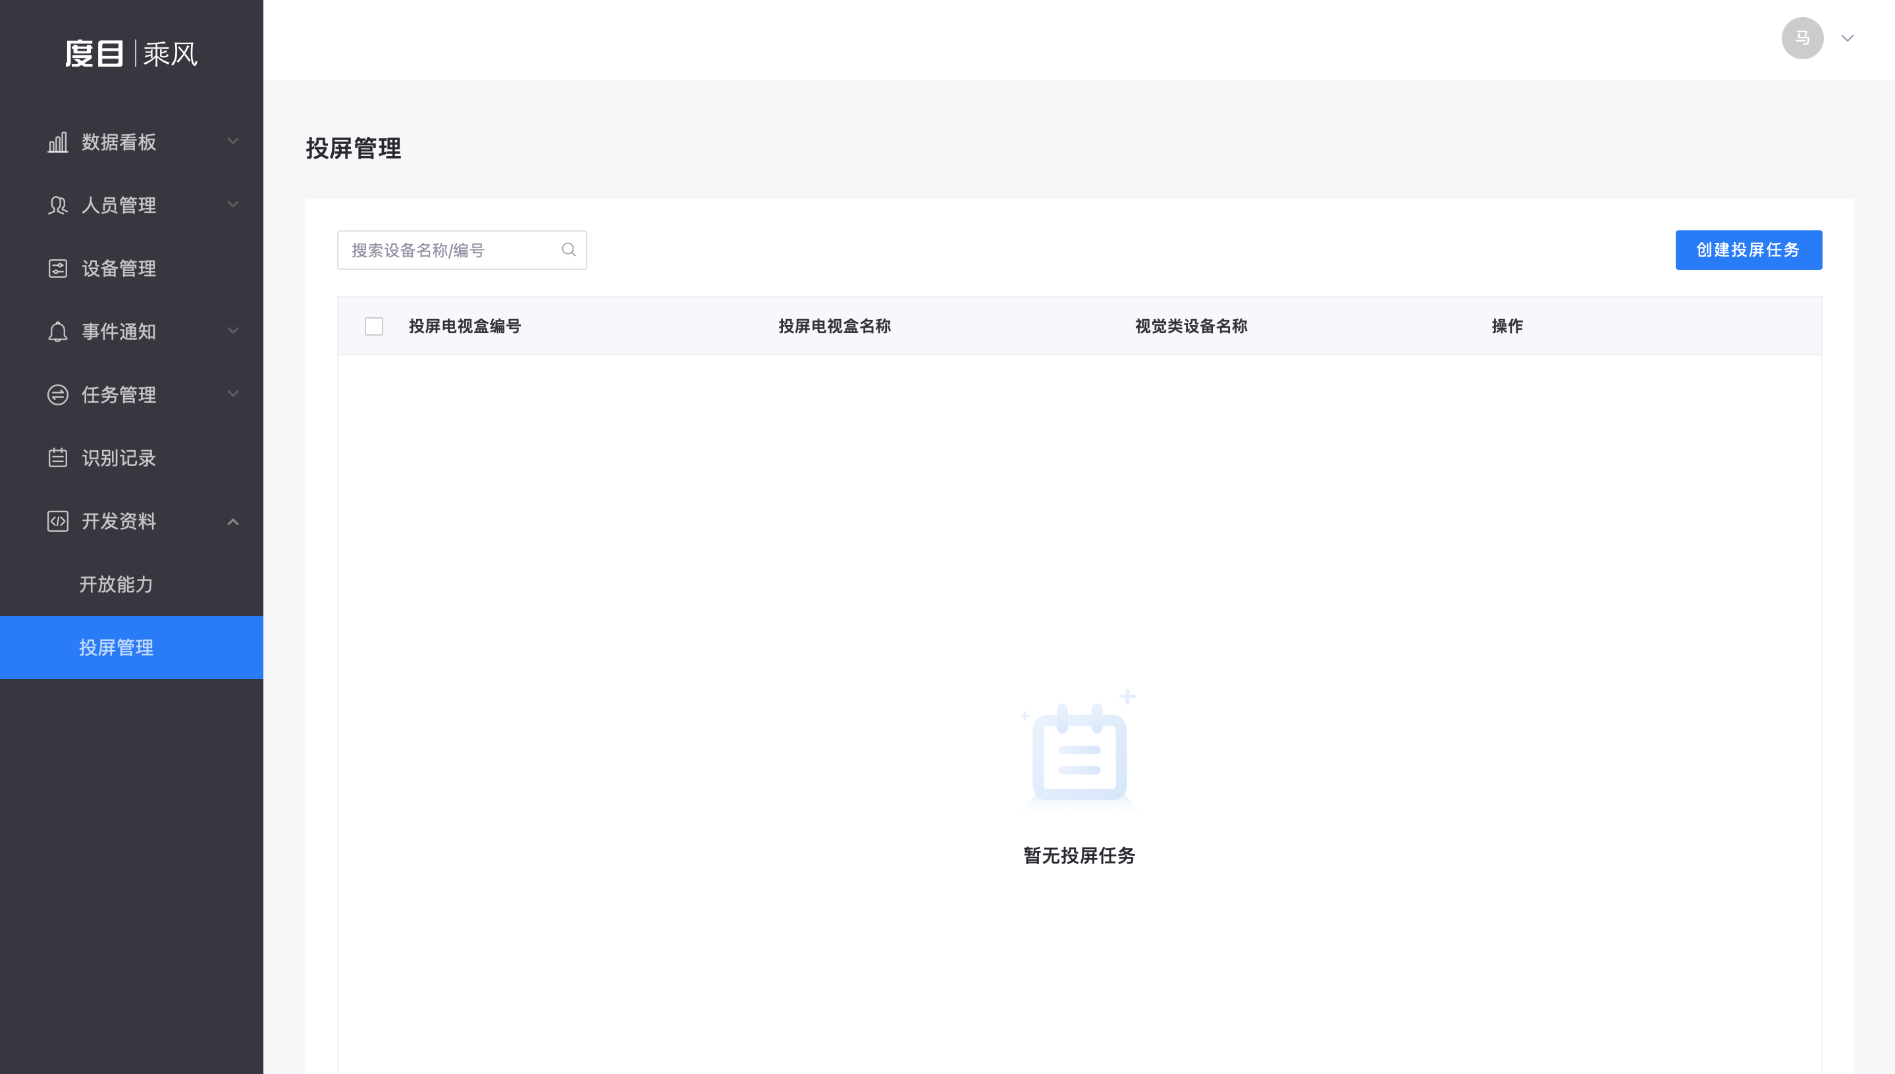Click the 操作 column header

[x=1507, y=326]
